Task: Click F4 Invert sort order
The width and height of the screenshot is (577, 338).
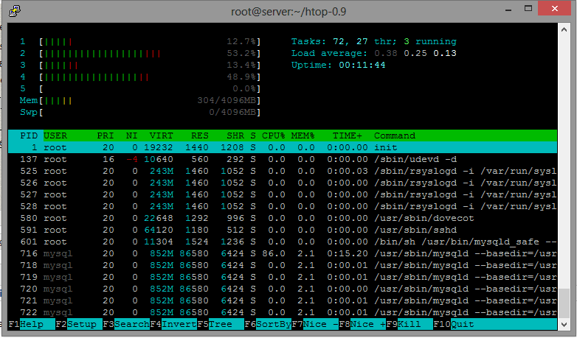Action: [173, 325]
